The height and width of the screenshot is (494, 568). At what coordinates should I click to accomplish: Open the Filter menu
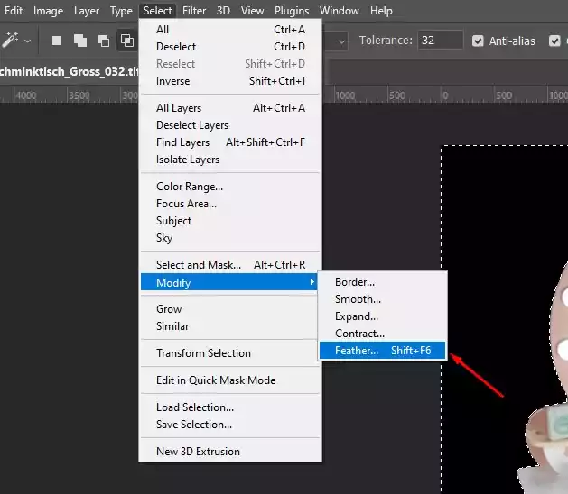pos(194,11)
